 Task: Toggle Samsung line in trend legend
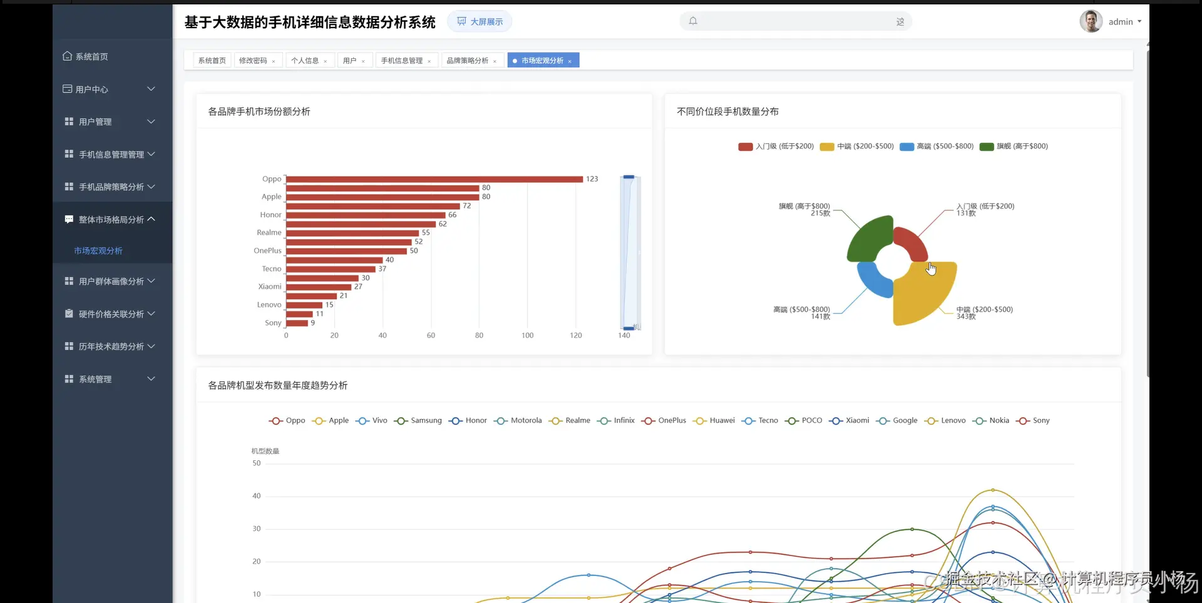[418, 421]
